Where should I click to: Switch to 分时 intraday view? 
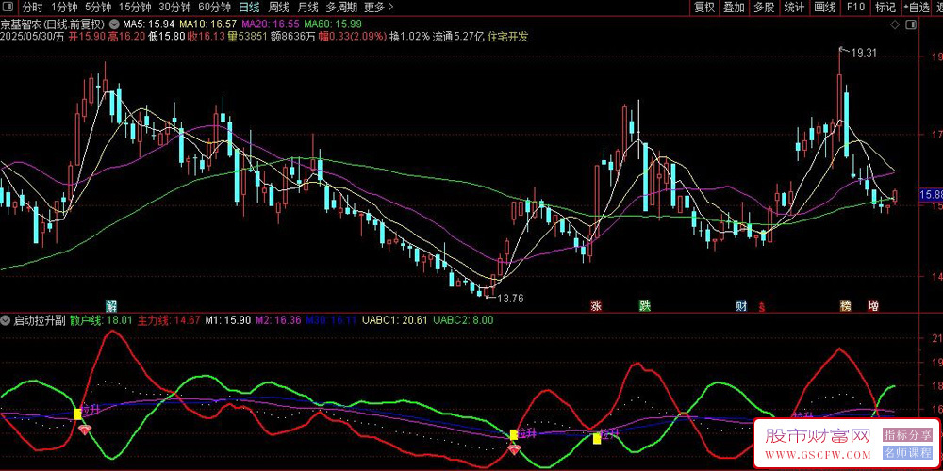point(33,8)
